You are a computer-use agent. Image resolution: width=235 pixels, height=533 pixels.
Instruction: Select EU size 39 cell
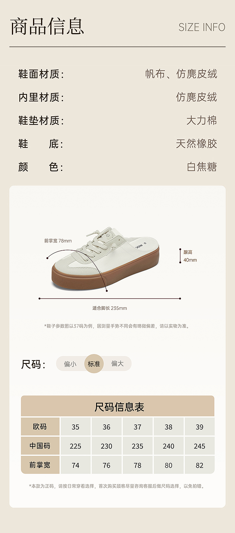200,427
